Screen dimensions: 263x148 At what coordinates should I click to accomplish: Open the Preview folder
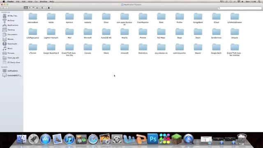pos(143,32)
